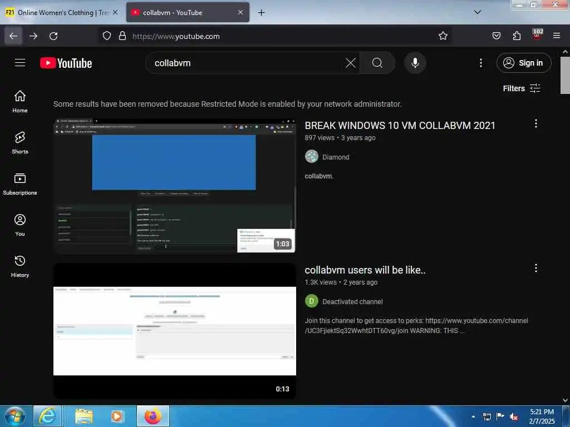Open Windows Media Player on taskbar
The image size is (570, 427).
[117, 416]
